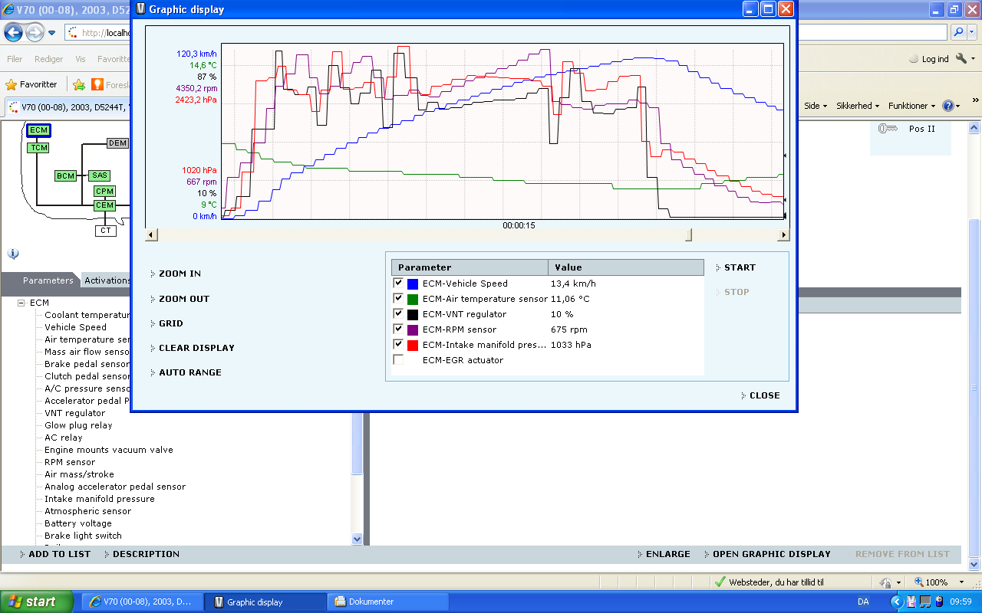The image size is (982, 613).
Task: Click the browser search magnifier icon
Action: pyautogui.click(x=958, y=32)
